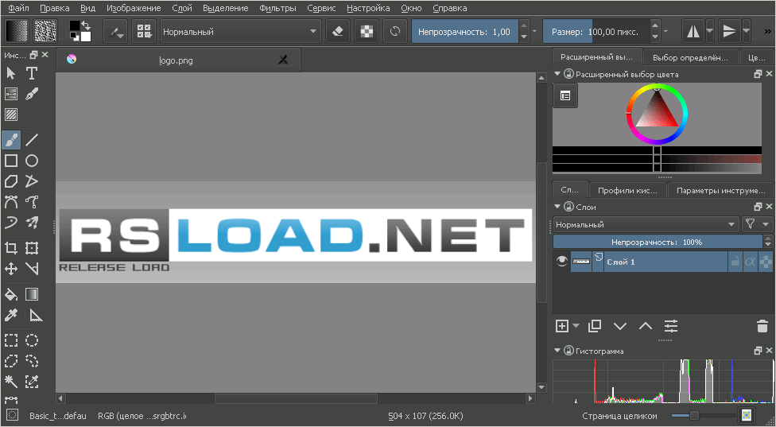Select the Contiguous Selection magic wand tool
This screenshot has width=776, height=427.
(x=11, y=382)
